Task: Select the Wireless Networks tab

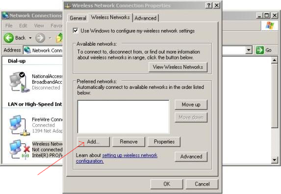Action: point(110,17)
